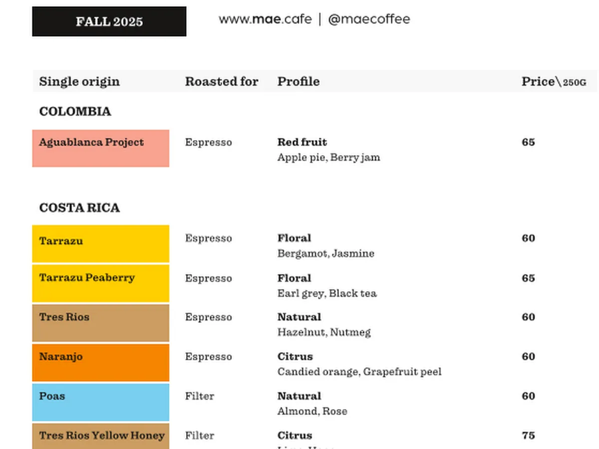Click the tan Tres Rios swatch
The width and height of the screenshot is (599, 449).
[101, 323]
